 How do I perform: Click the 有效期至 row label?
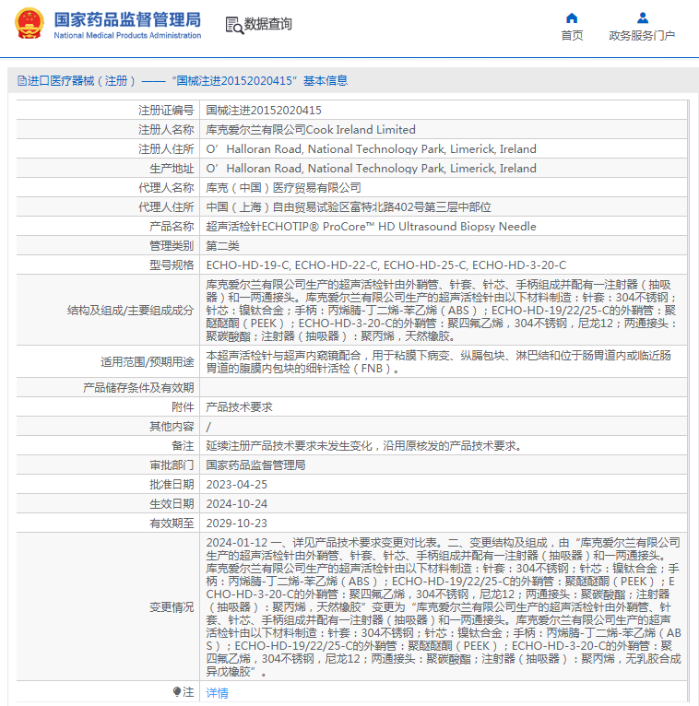click(x=172, y=524)
